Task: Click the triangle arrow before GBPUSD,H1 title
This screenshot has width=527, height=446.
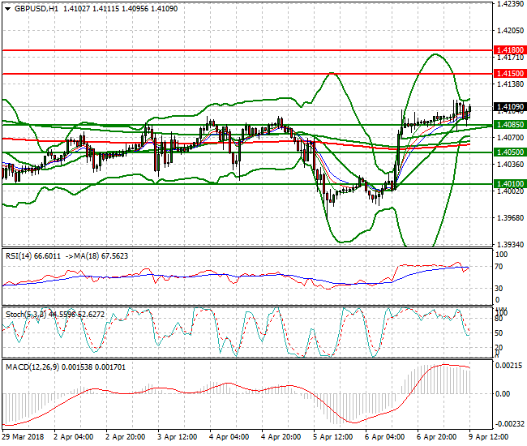Action: click(x=6, y=8)
